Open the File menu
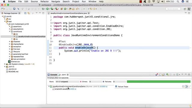The image size is (192, 108). coord(20,1)
